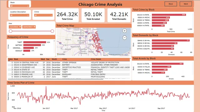Select the 0000X S FRANKLIN ST row
The width and height of the screenshot is (200, 112).
tap(69, 77)
